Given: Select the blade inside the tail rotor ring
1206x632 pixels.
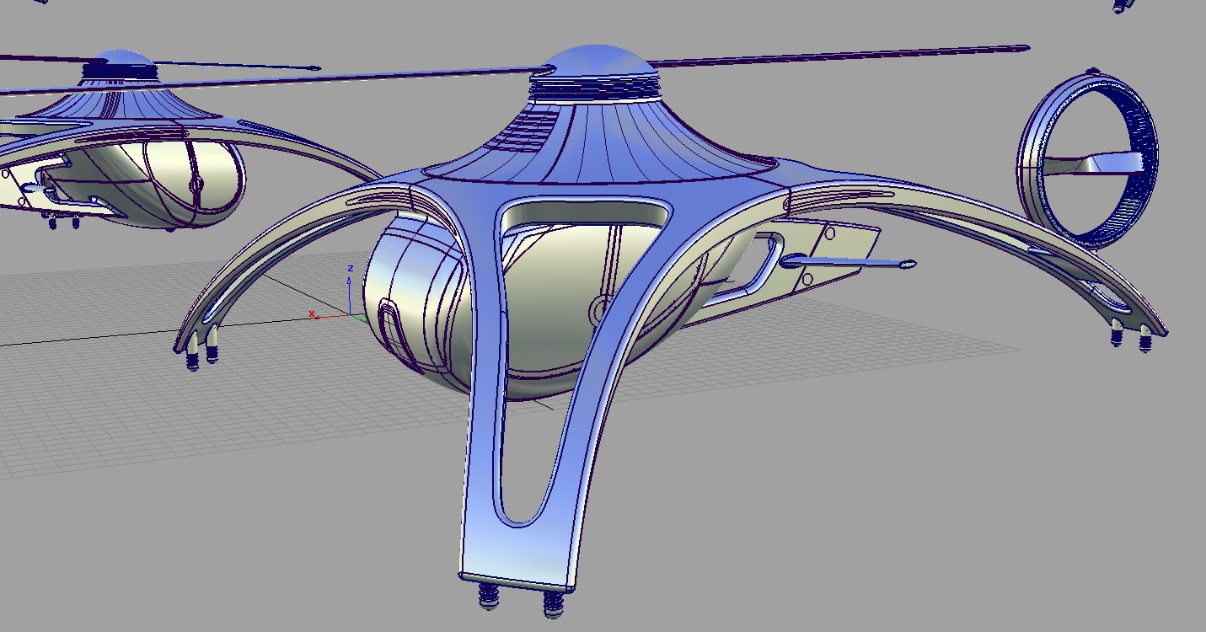Looking at the screenshot, I should pos(1096,163).
